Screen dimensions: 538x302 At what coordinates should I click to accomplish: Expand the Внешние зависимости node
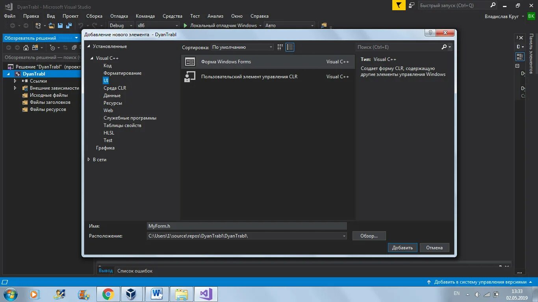coord(15,88)
